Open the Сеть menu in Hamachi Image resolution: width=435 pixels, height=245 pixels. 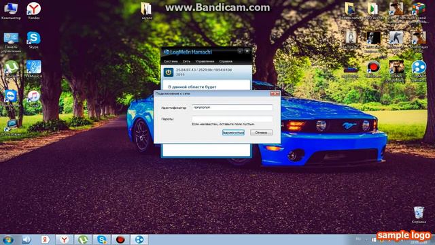(186, 61)
